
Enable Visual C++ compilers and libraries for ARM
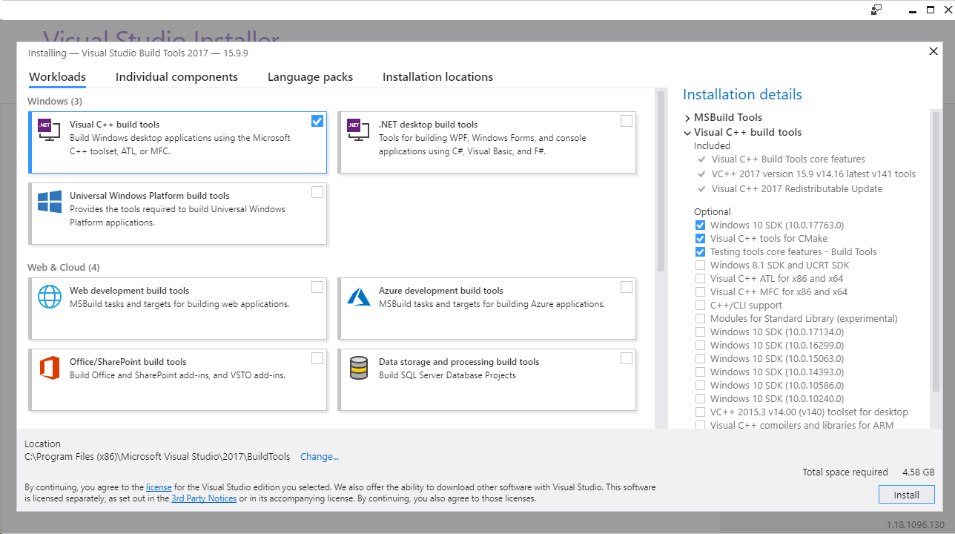pyautogui.click(x=700, y=425)
